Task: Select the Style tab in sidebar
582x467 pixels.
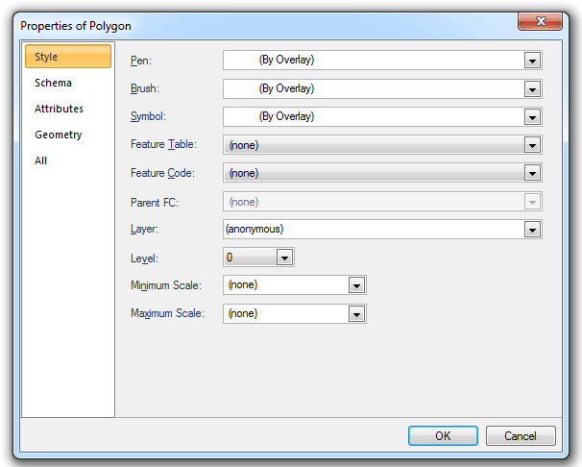Action: pos(67,57)
